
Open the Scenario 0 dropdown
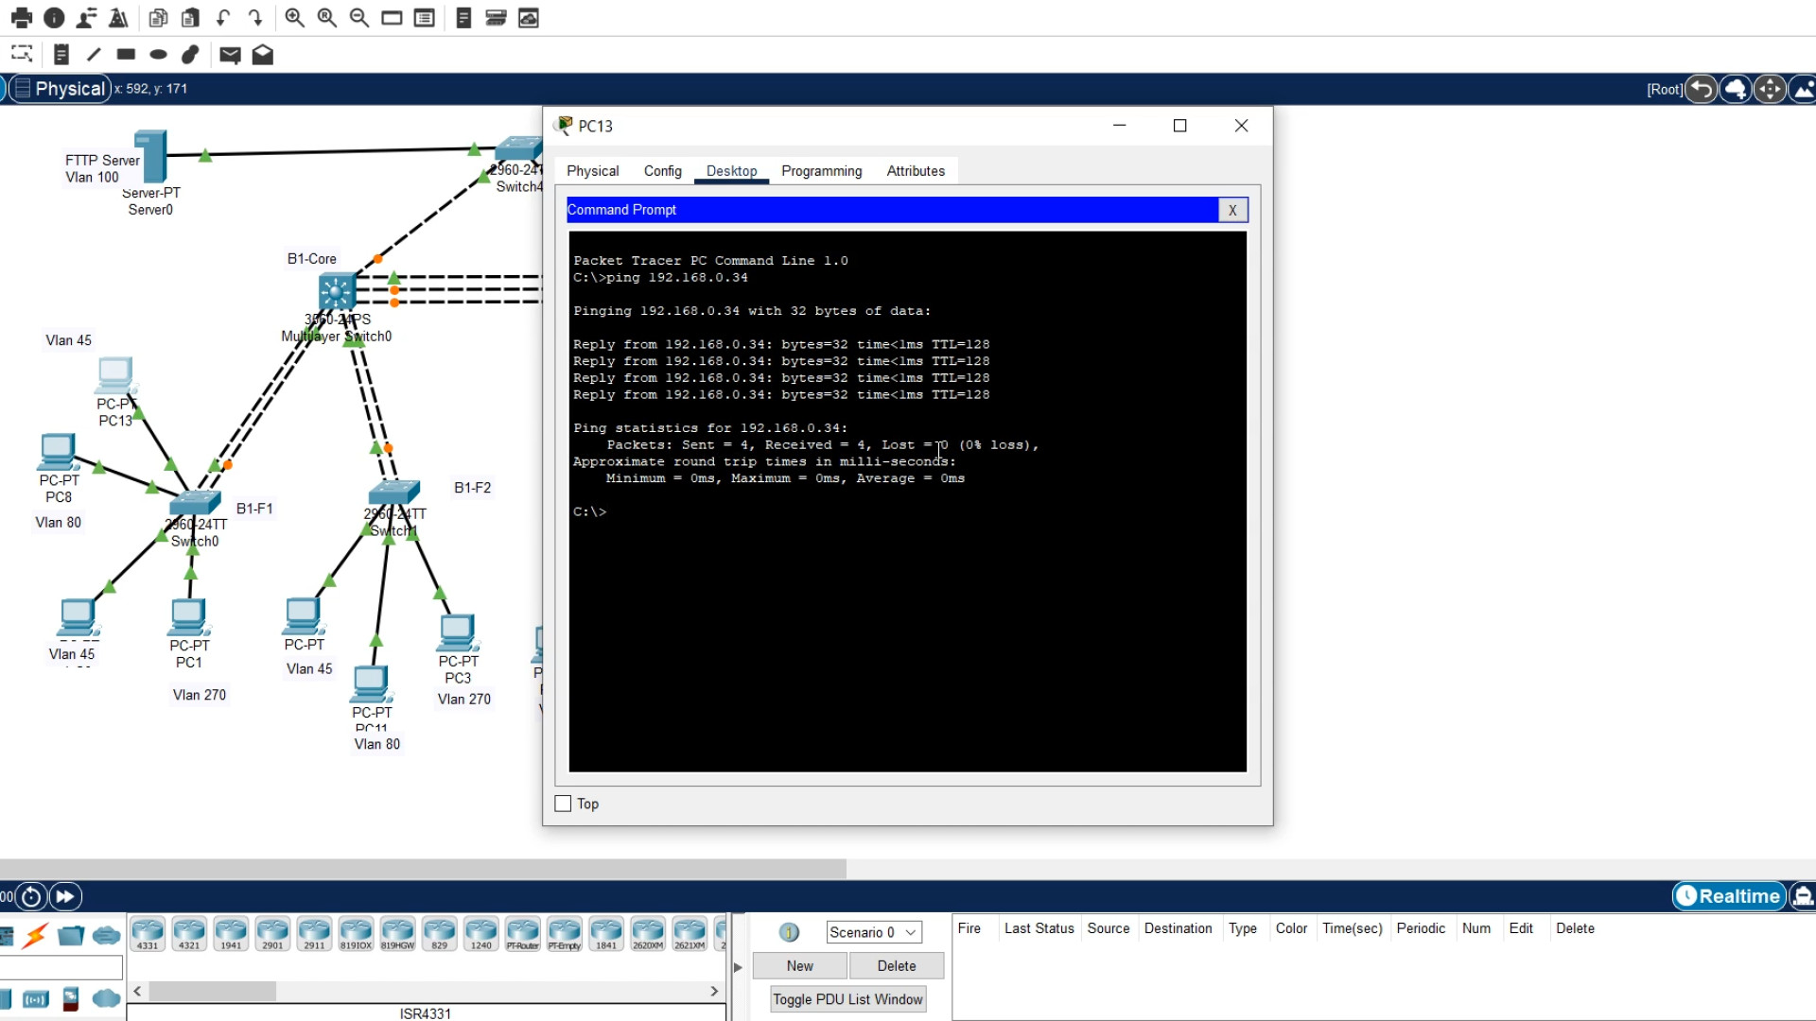pos(874,932)
